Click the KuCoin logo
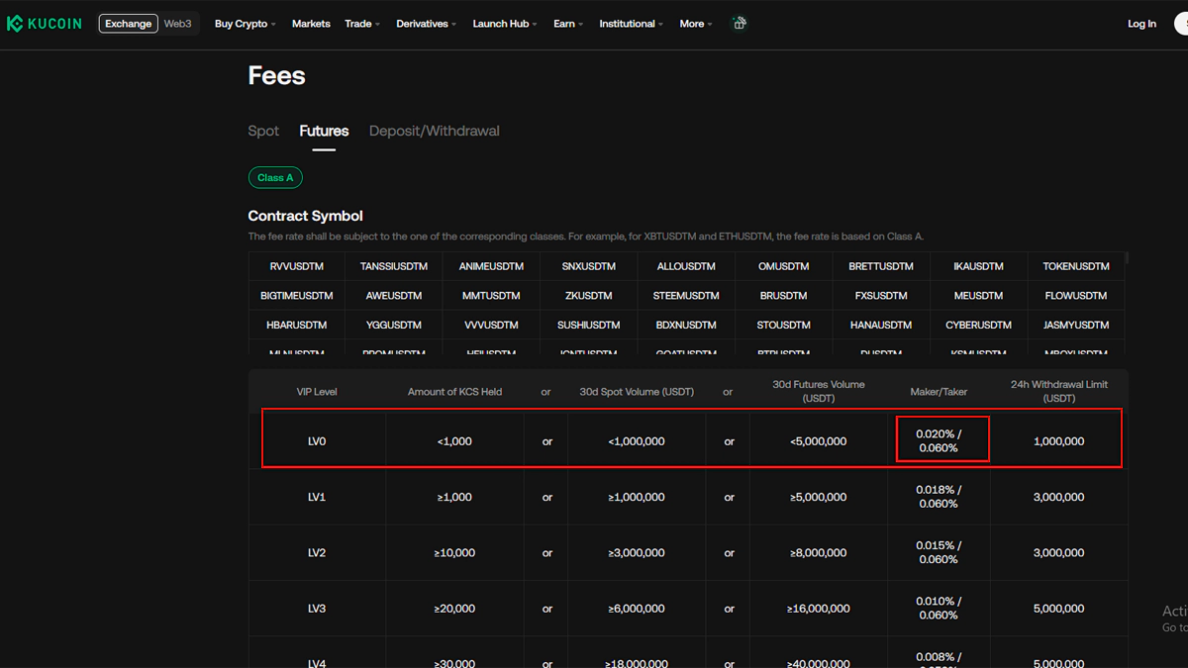 (x=45, y=24)
